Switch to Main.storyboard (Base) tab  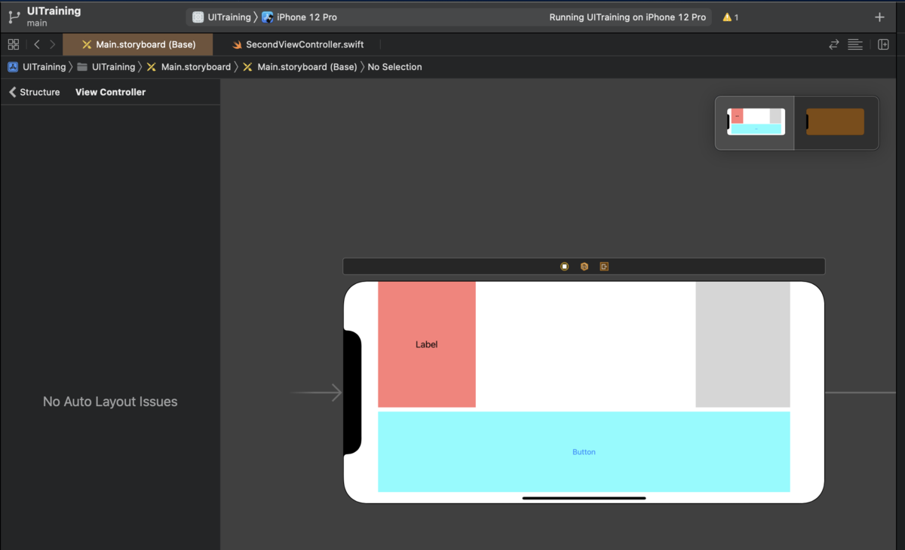[138, 44]
